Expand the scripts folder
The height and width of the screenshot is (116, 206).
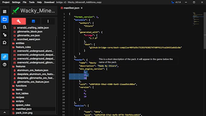[x=20, y=101]
